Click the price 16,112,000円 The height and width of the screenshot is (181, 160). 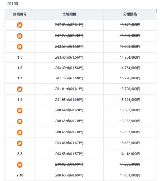(x=130, y=154)
